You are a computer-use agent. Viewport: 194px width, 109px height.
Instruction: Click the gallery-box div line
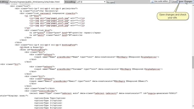(46, 8)
